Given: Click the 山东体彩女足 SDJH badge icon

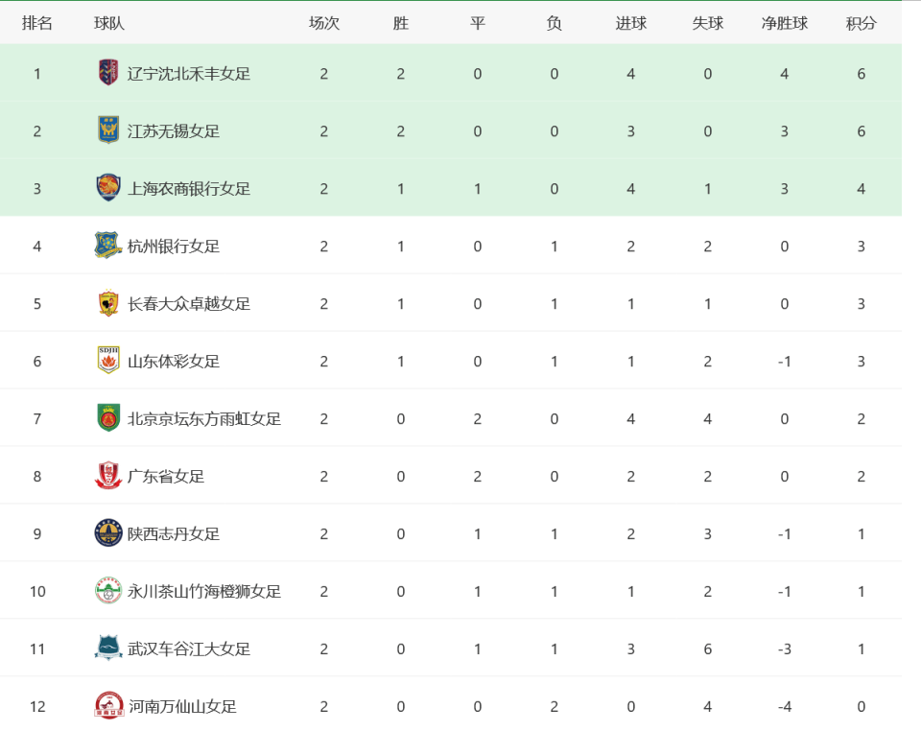Looking at the screenshot, I should click(108, 361).
